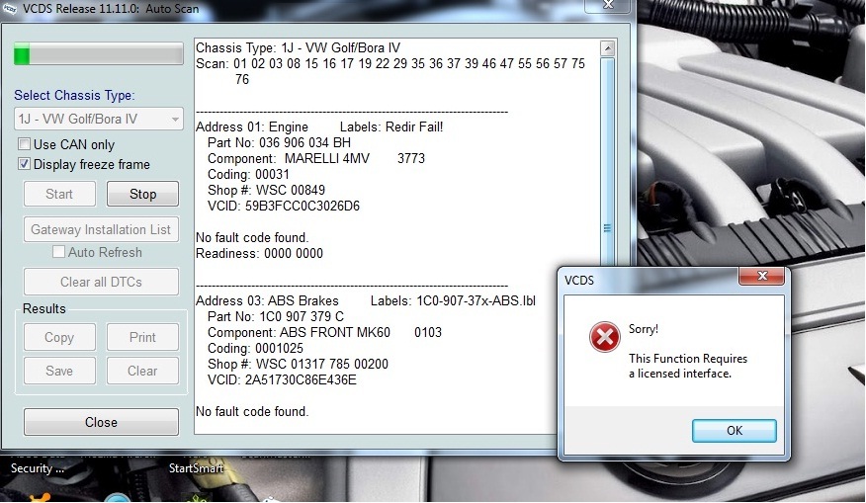The height and width of the screenshot is (503, 866).
Task: Click 'Part No: 1C0 907 379 C' text
Action: (x=276, y=316)
